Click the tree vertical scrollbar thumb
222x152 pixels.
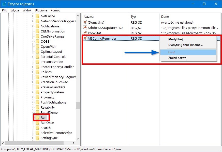78,106
